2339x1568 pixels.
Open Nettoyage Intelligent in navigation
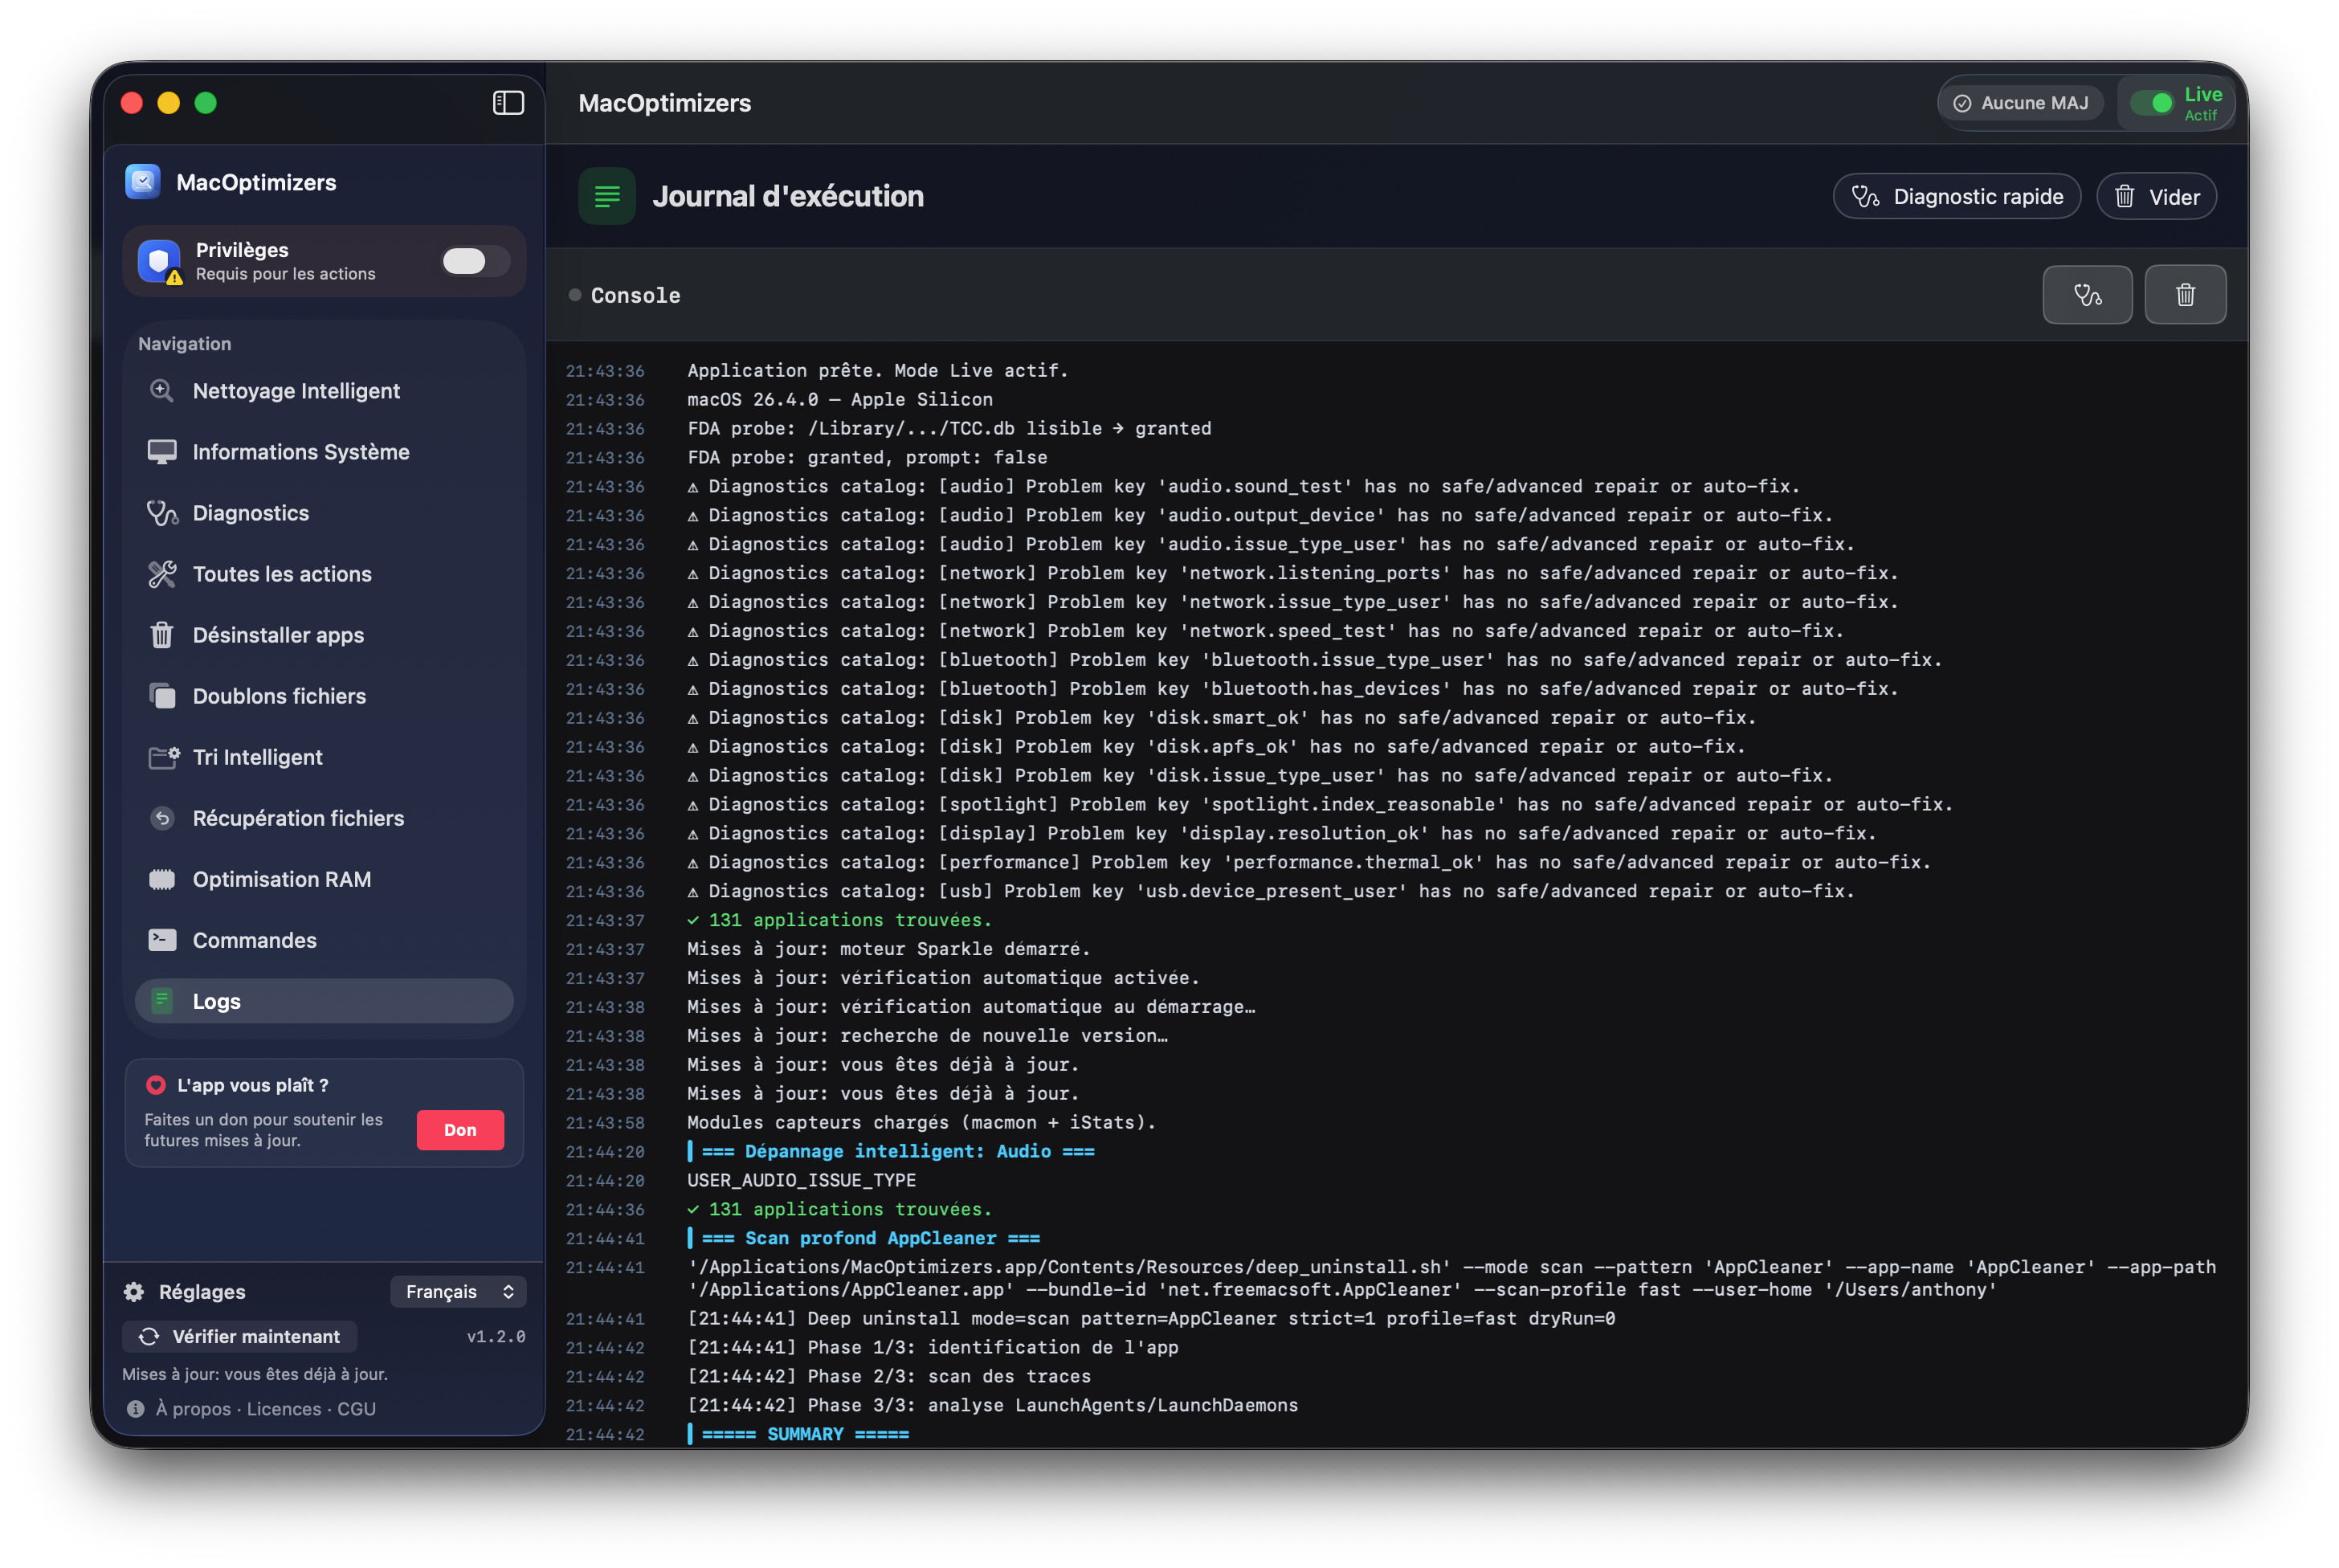click(296, 391)
